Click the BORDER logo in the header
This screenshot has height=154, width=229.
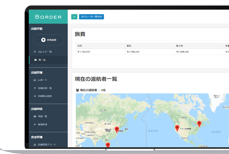tap(48, 17)
